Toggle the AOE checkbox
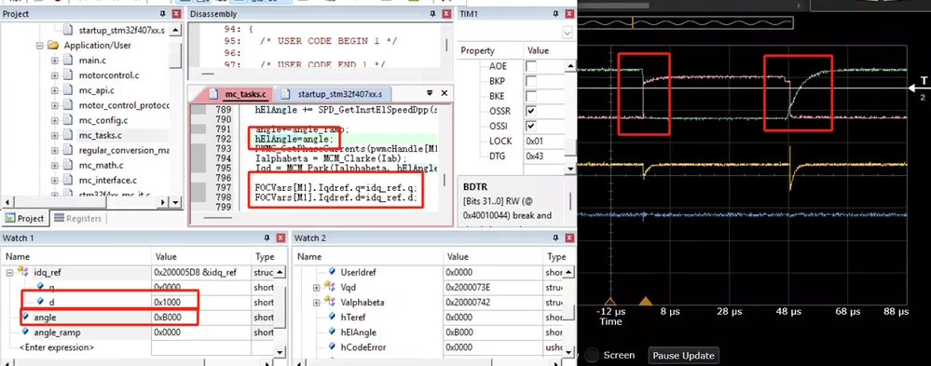The image size is (931, 366). pyautogui.click(x=531, y=66)
